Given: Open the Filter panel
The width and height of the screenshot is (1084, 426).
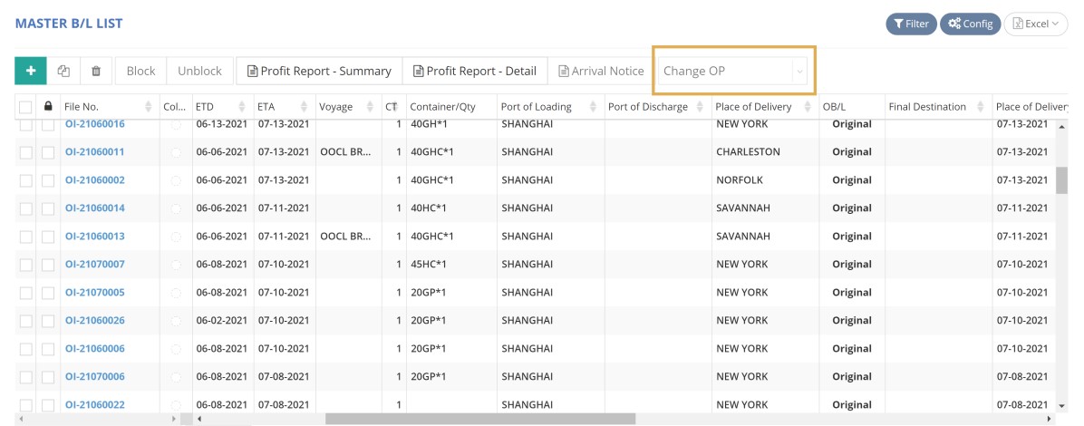Looking at the screenshot, I should point(911,24).
